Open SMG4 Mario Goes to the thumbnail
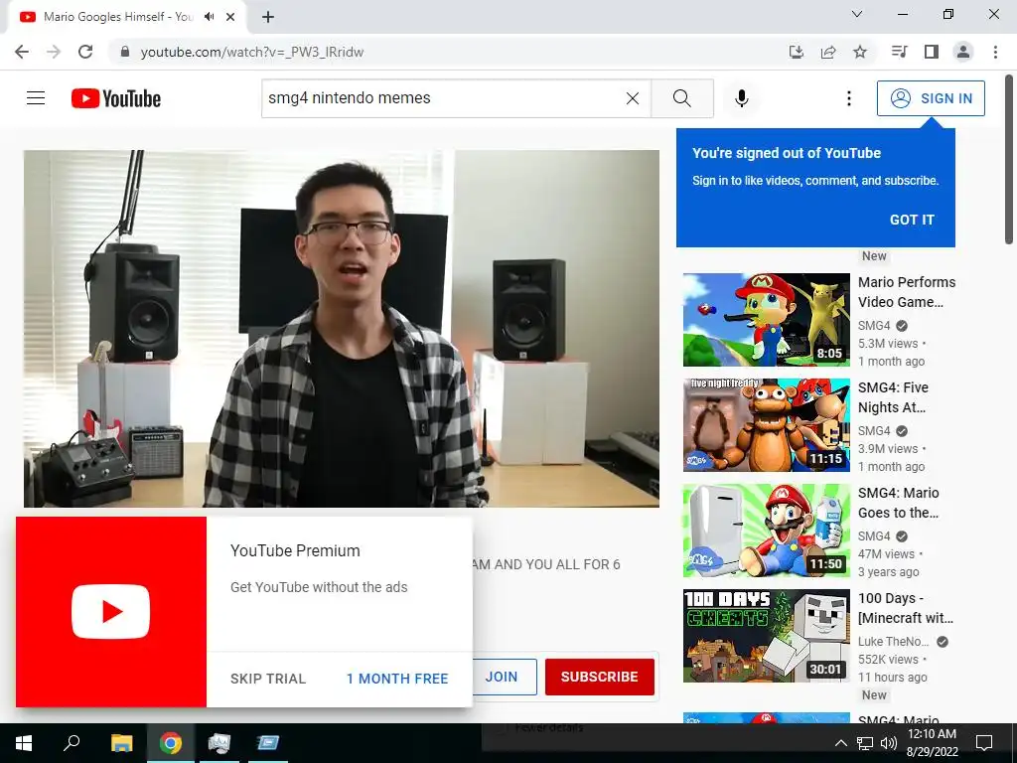Screen dimensions: 1017x763 tap(766, 531)
